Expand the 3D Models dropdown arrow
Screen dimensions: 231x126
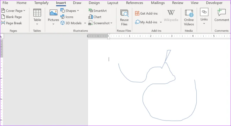(85, 23)
